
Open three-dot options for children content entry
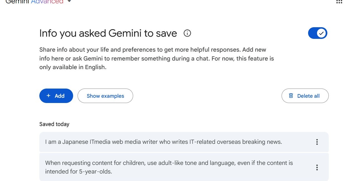[317, 167]
